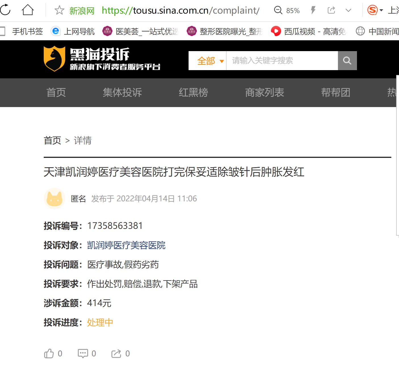
Task: Click the Sogou S search engine icon
Action: point(372,10)
